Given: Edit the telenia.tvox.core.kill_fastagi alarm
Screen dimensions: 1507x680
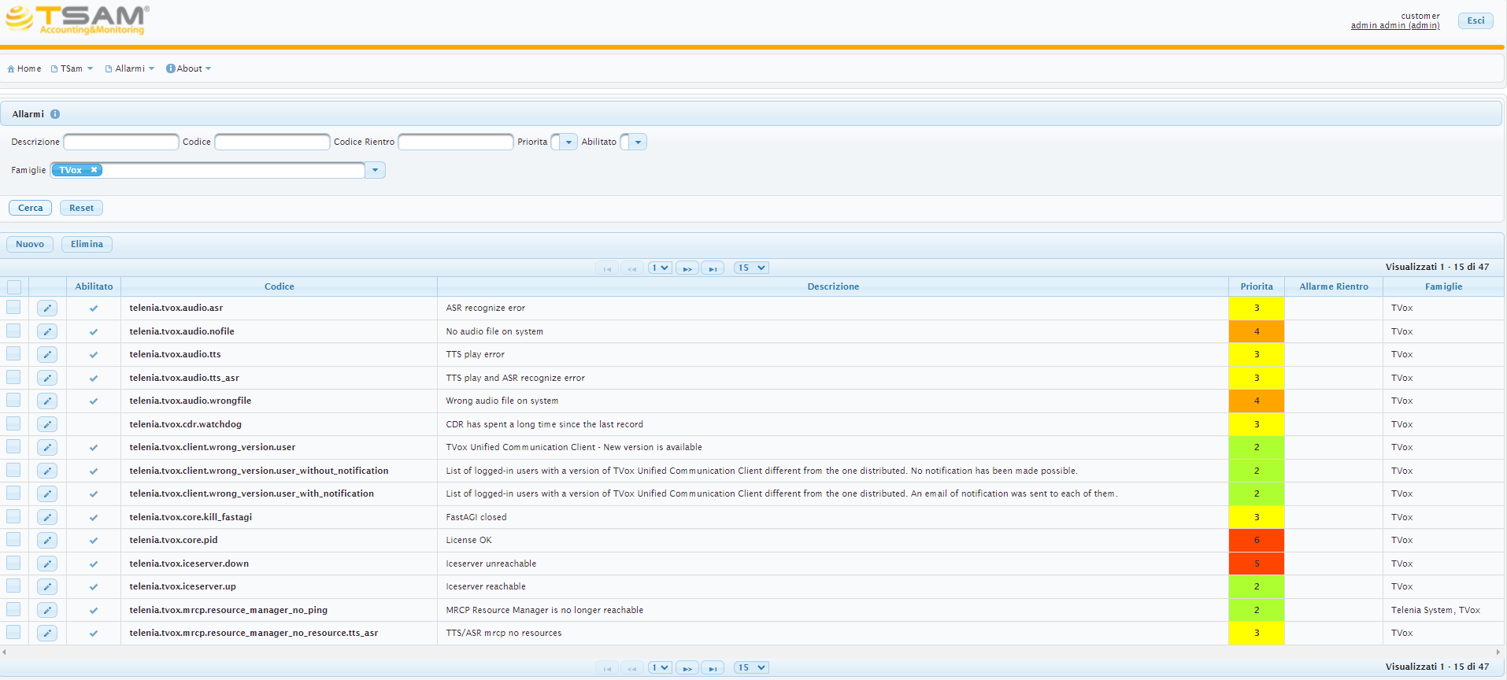Looking at the screenshot, I should pos(47,517).
